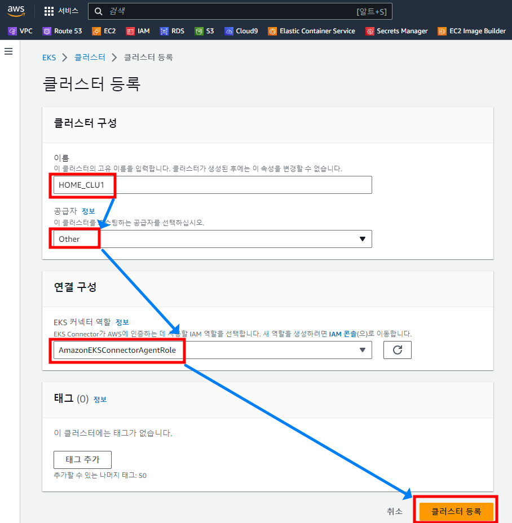Click the 클러스터 구성 section heading

pos(85,123)
